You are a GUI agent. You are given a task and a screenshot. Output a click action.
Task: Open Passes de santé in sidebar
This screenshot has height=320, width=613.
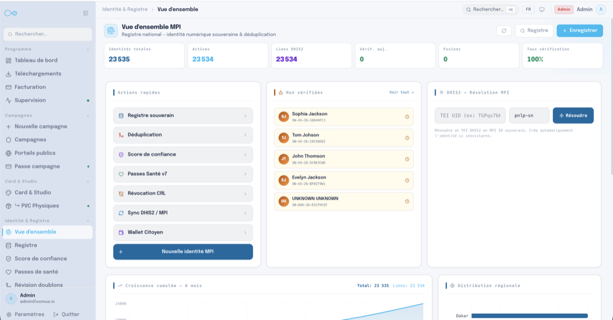point(47,272)
